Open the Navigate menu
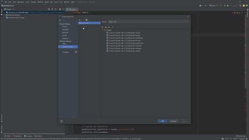 point(21,2)
